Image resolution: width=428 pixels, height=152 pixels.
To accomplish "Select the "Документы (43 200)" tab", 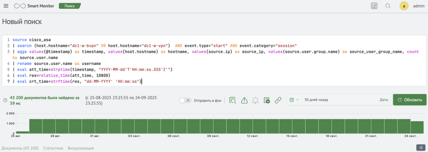I will [x=20, y=148].
